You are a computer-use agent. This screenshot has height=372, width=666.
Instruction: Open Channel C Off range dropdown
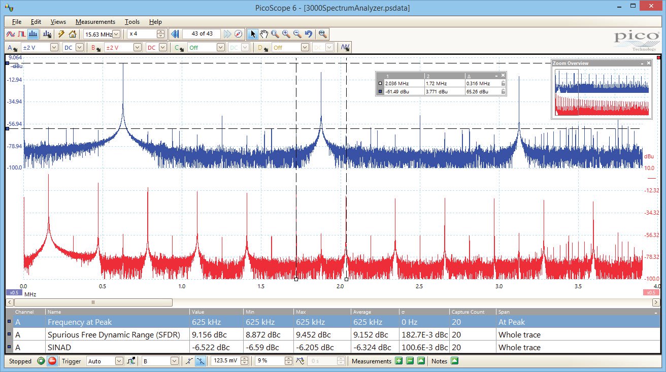pos(220,48)
